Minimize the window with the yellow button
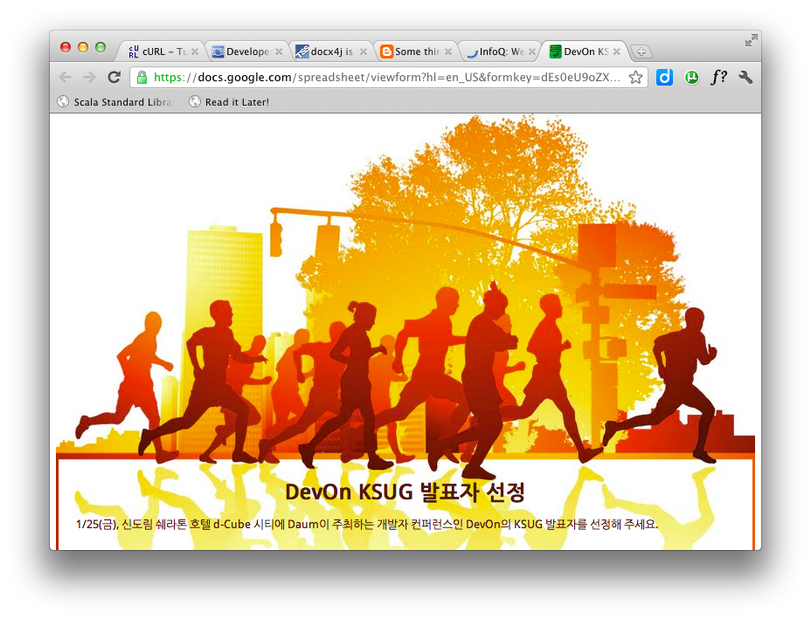Viewport: 811px width, 619px height. [x=83, y=47]
